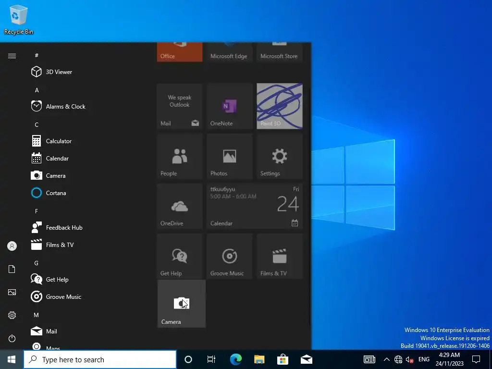The width and height of the screenshot is (492, 369).
Task: Switch input language via ENG indicator
Action: [x=424, y=359]
